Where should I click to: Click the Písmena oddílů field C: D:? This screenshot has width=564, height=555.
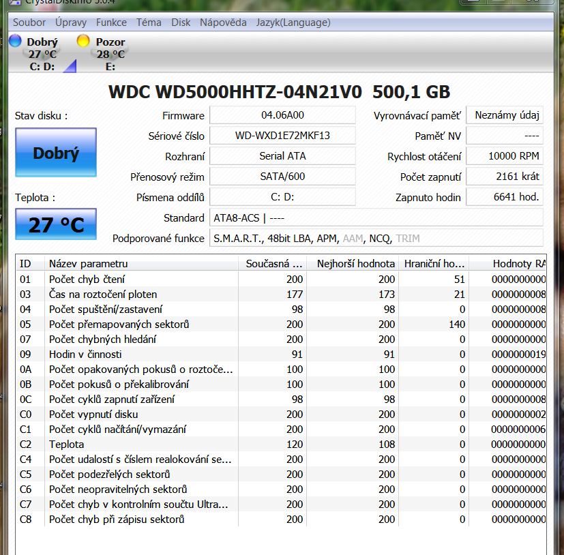[282, 197]
